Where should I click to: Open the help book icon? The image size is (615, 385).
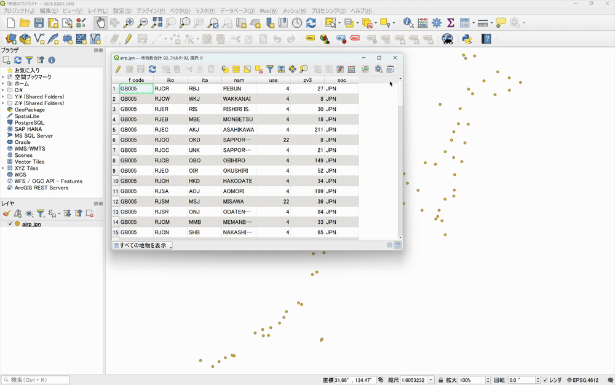(x=486, y=39)
